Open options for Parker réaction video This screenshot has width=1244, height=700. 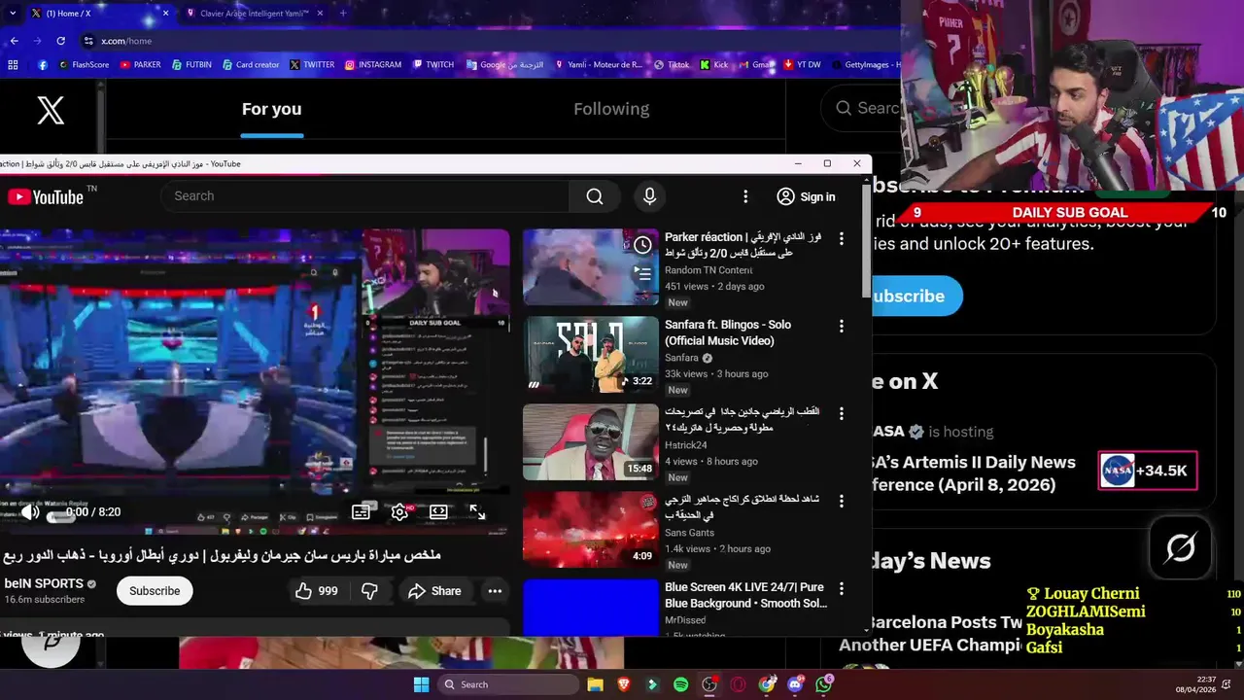pos(842,238)
